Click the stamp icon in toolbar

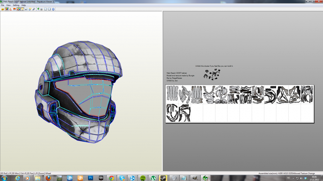10,9
